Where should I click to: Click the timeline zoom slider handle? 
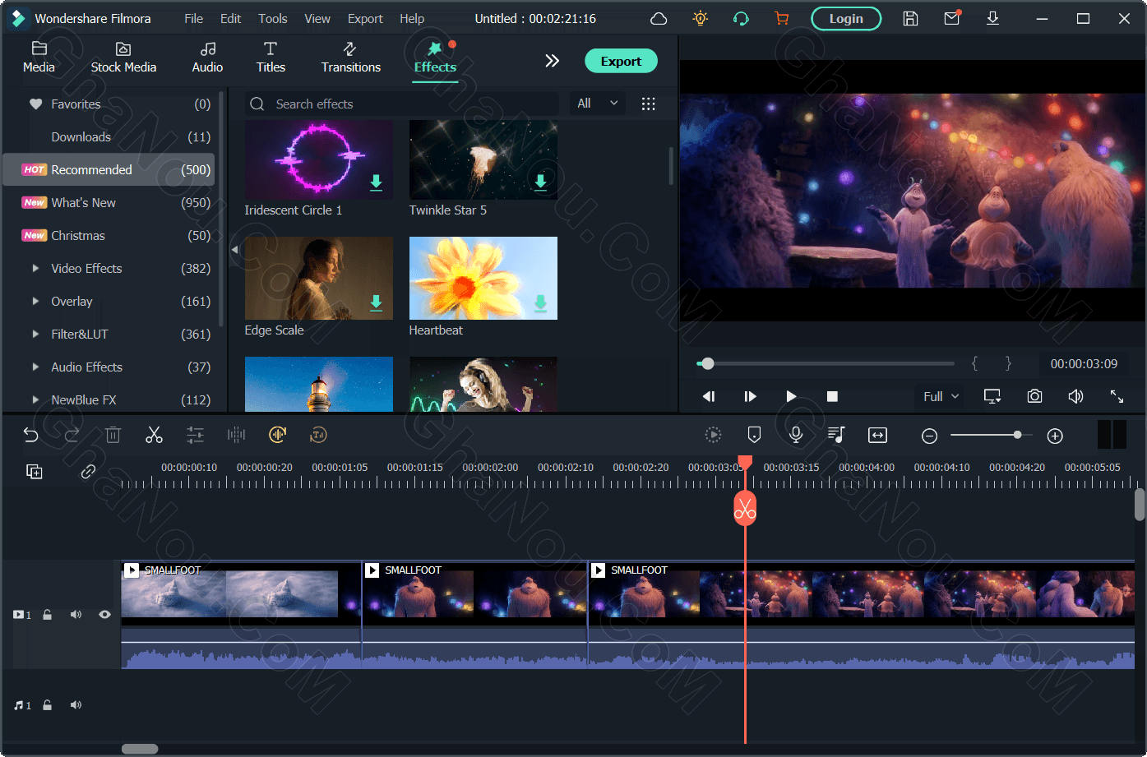click(x=1018, y=435)
